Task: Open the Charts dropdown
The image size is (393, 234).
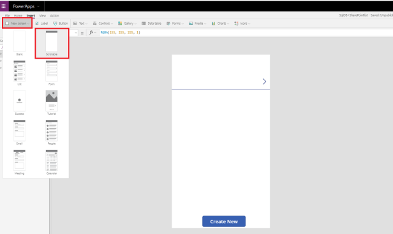Action: coord(220,24)
